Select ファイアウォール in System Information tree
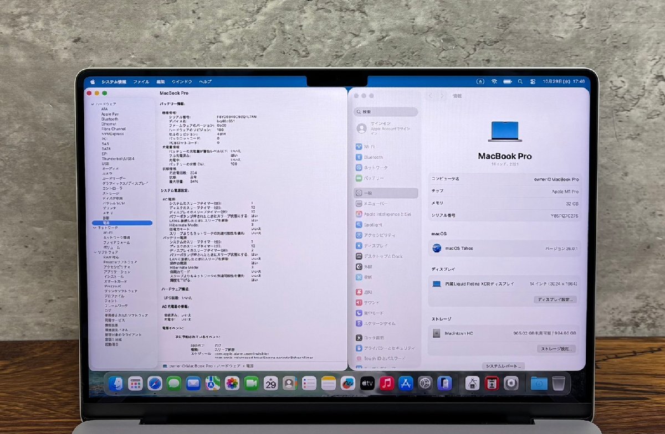The image size is (665, 434). pos(117,242)
